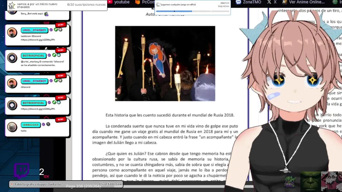Click purple Twitch badge next to IANNICOXD

coord(44,125)
